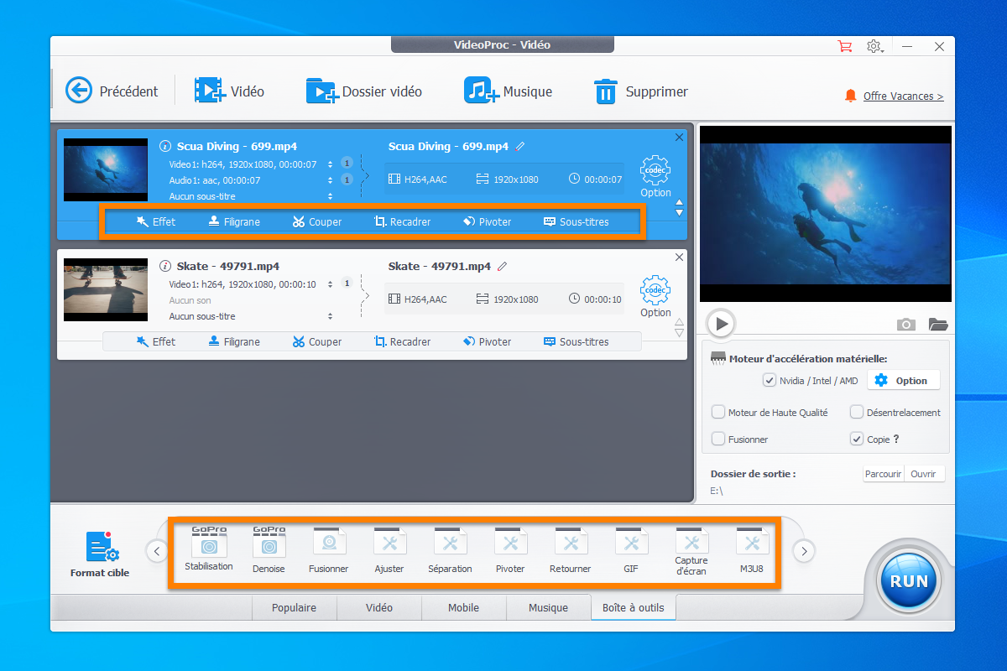The width and height of the screenshot is (1007, 671).
Task: Choose the Fusionner tool in toolbox
Action: click(329, 550)
